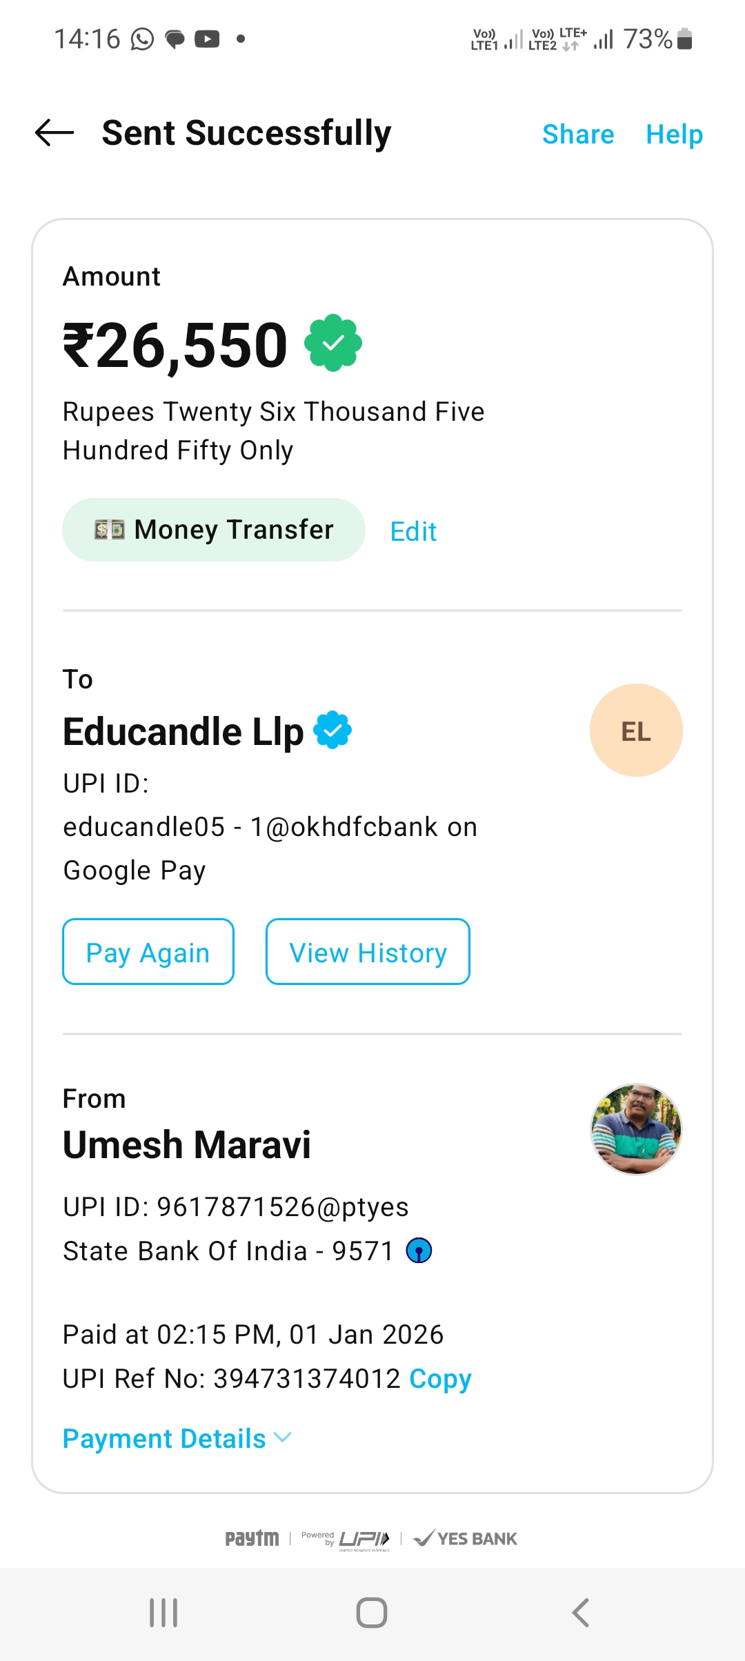Tap blue verified badge beside Educandle Llp
The height and width of the screenshot is (1661, 745).
point(332,730)
